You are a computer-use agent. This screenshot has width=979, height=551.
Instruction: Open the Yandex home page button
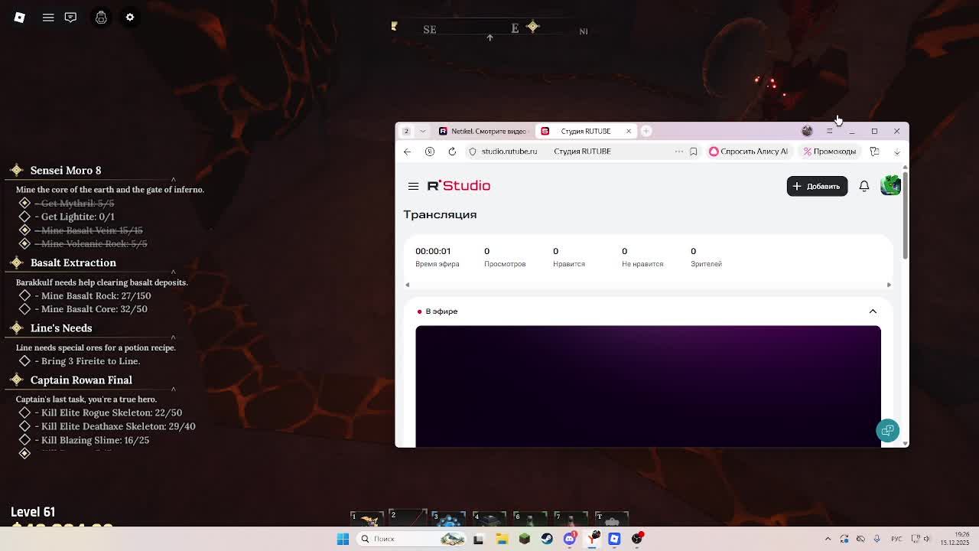[430, 152]
